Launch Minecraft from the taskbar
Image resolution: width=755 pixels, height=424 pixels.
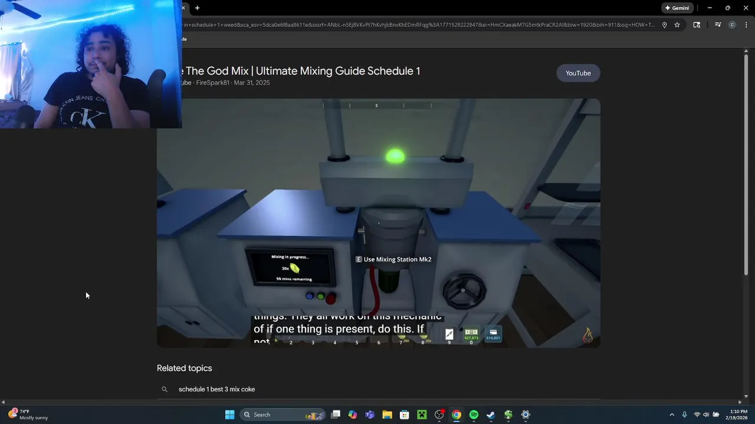(x=422, y=415)
